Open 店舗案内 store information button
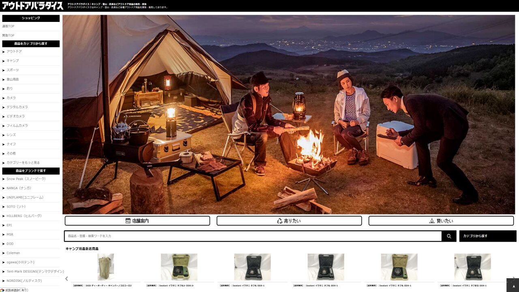The image size is (519, 292). click(137, 221)
